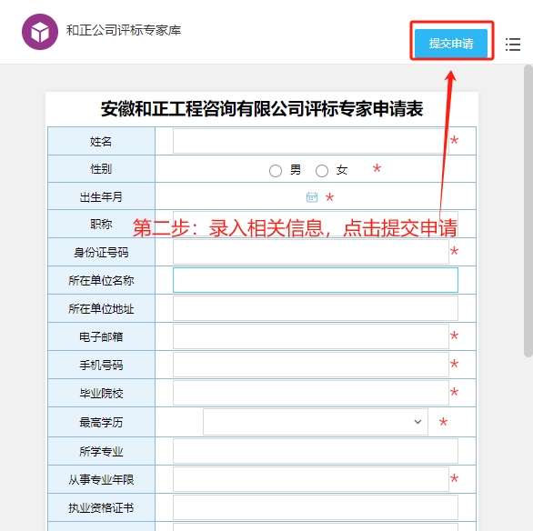The image size is (533, 531).
Task: Click the 和正公司评标专家库 site title
Action: (124, 30)
